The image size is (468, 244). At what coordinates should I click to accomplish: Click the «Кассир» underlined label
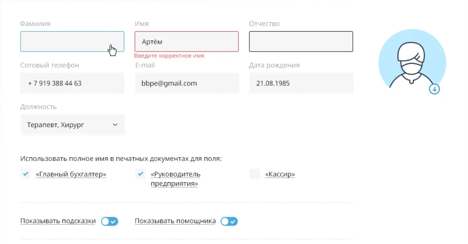click(280, 174)
